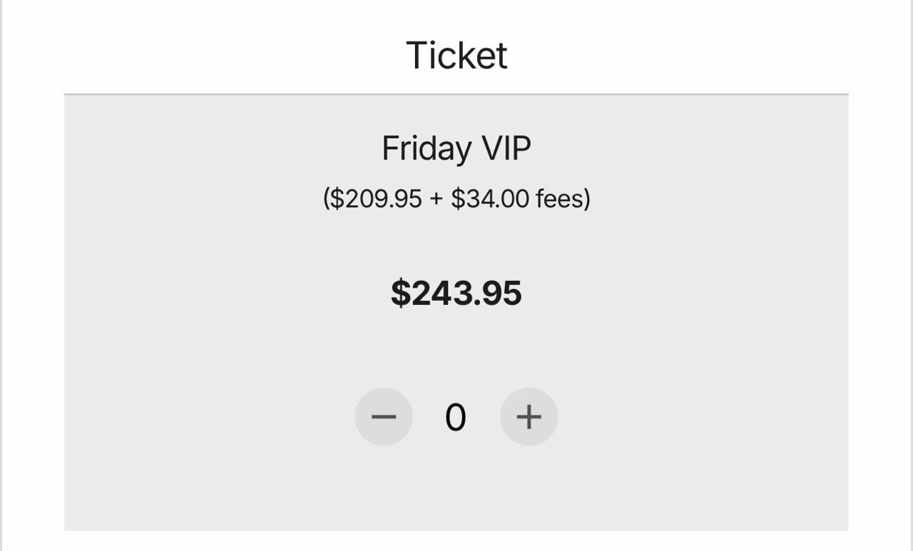Increase Friday VIP ticket quantity with plus
This screenshot has height=551, width=913.
[529, 417]
